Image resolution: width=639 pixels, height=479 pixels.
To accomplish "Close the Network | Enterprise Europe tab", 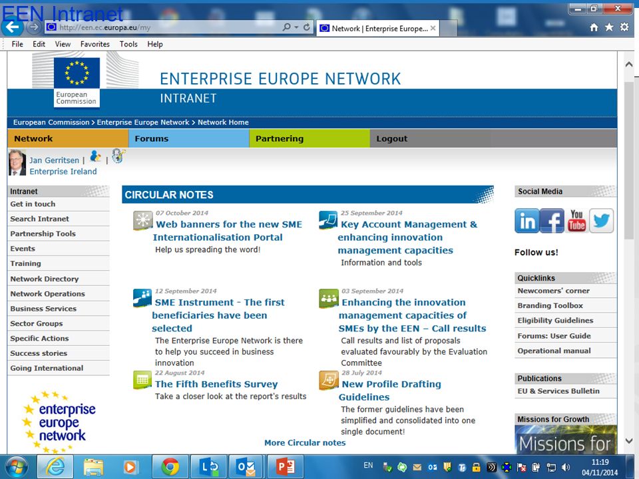I will 433,28.
